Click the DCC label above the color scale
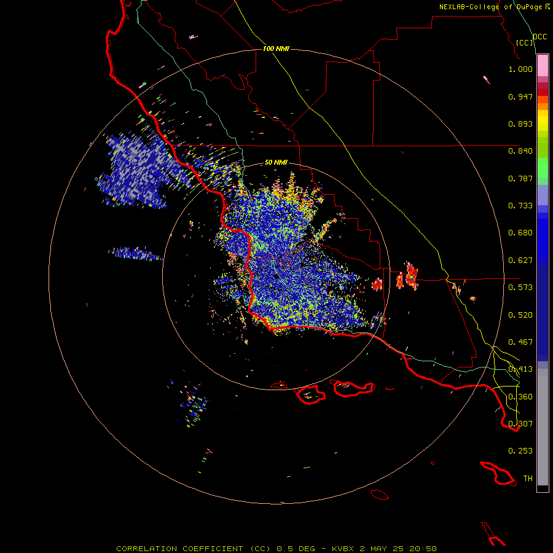Screen dimensions: 553x553 [539, 37]
